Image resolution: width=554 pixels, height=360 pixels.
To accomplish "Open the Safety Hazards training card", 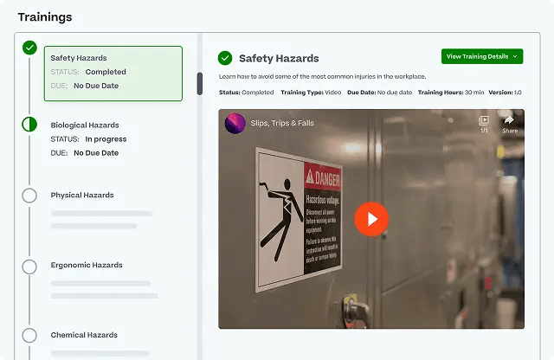I will [x=113, y=73].
